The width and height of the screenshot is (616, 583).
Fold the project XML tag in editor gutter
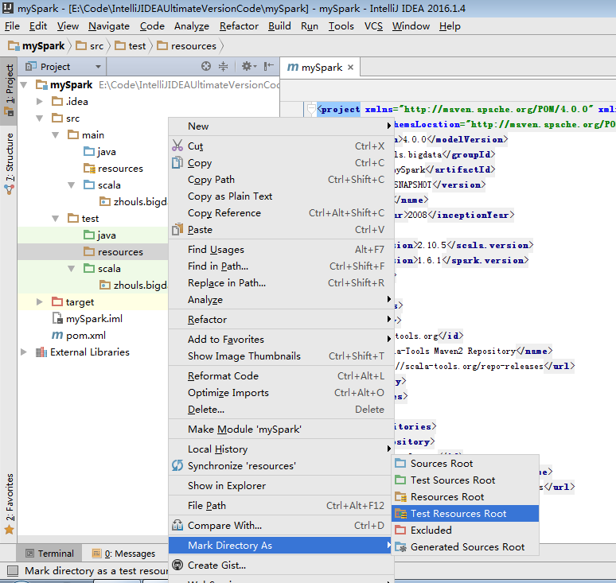point(311,110)
